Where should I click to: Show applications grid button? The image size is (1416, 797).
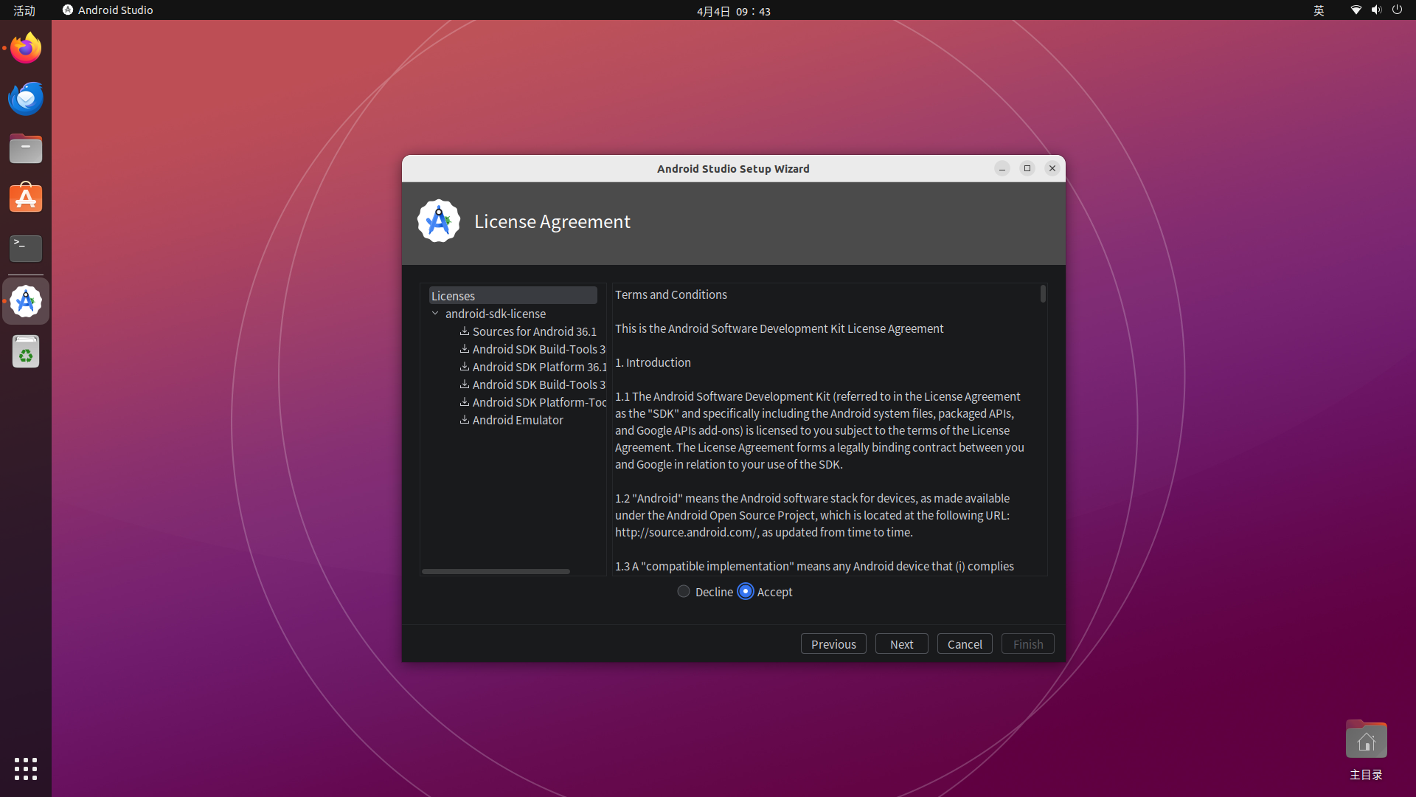point(26,768)
